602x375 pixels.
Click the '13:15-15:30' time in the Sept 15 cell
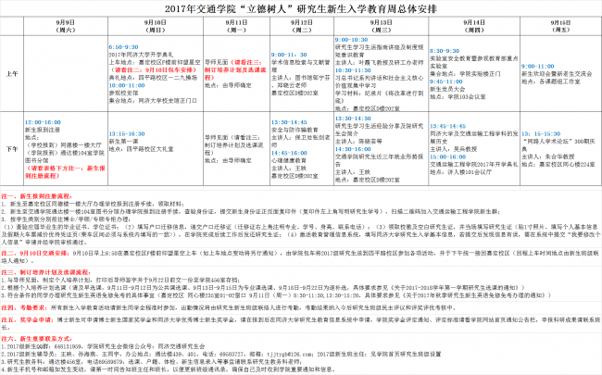(541, 133)
